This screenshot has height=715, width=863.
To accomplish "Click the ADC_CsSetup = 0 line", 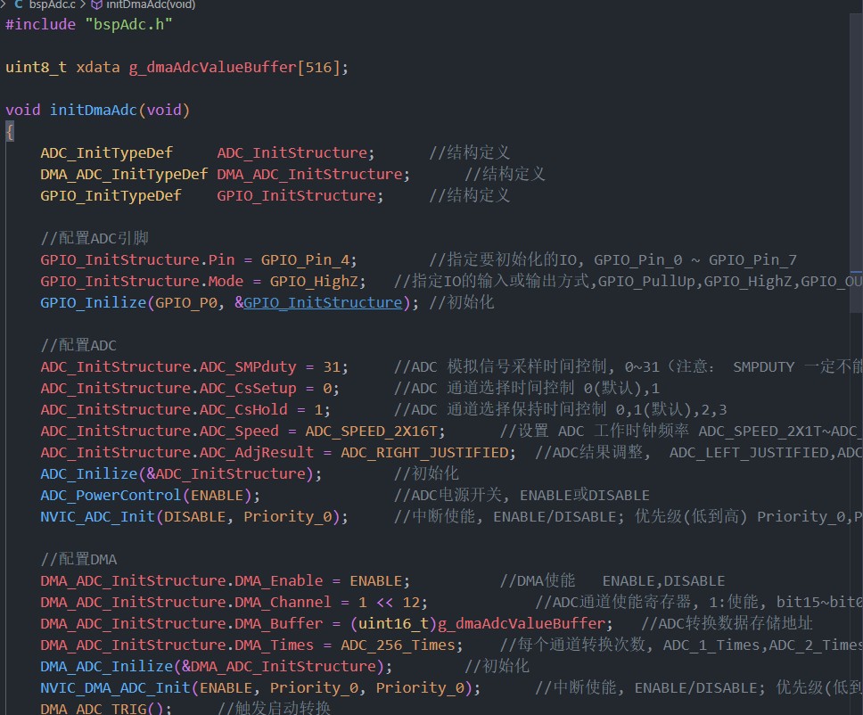I will (x=190, y=389).
